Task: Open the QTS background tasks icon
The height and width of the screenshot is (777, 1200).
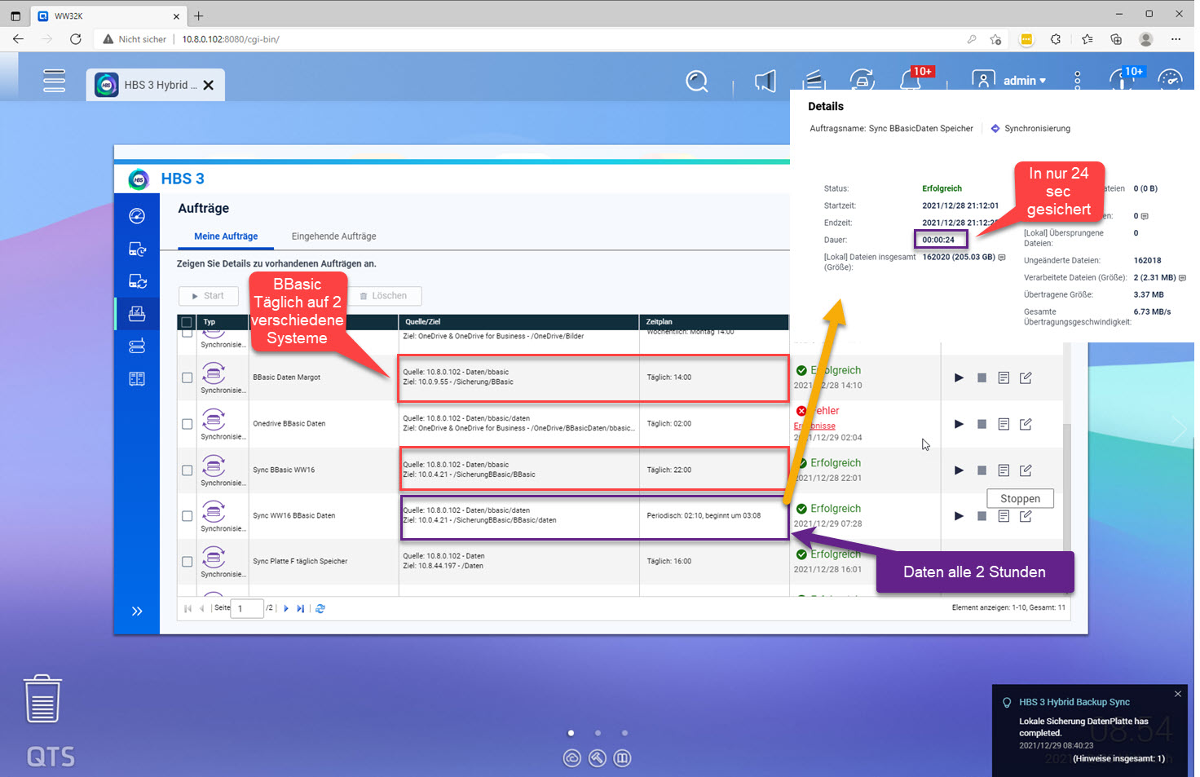Action: pos(814,80)
